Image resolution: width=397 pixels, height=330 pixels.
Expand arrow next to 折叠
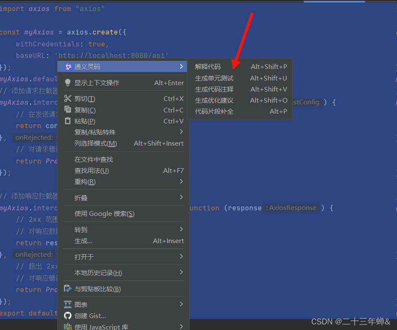click(x=181, y=197)
